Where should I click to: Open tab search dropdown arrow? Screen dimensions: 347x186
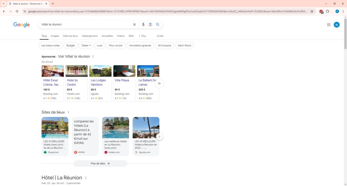[3, 3]
